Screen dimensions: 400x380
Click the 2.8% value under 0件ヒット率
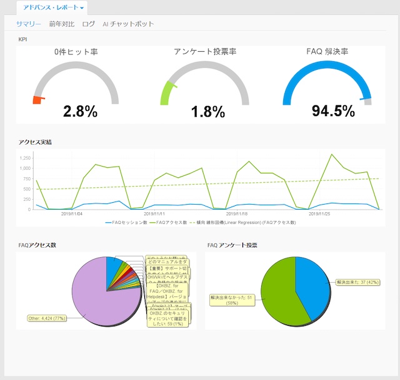coord(80,112)
